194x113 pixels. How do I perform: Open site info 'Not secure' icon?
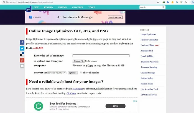point(4,2)
